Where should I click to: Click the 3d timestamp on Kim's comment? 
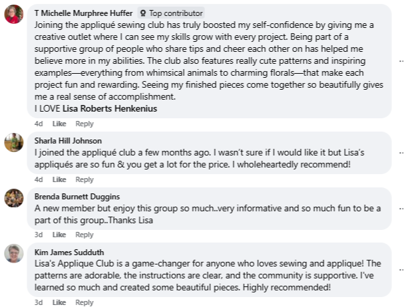[x=39, y=302]
